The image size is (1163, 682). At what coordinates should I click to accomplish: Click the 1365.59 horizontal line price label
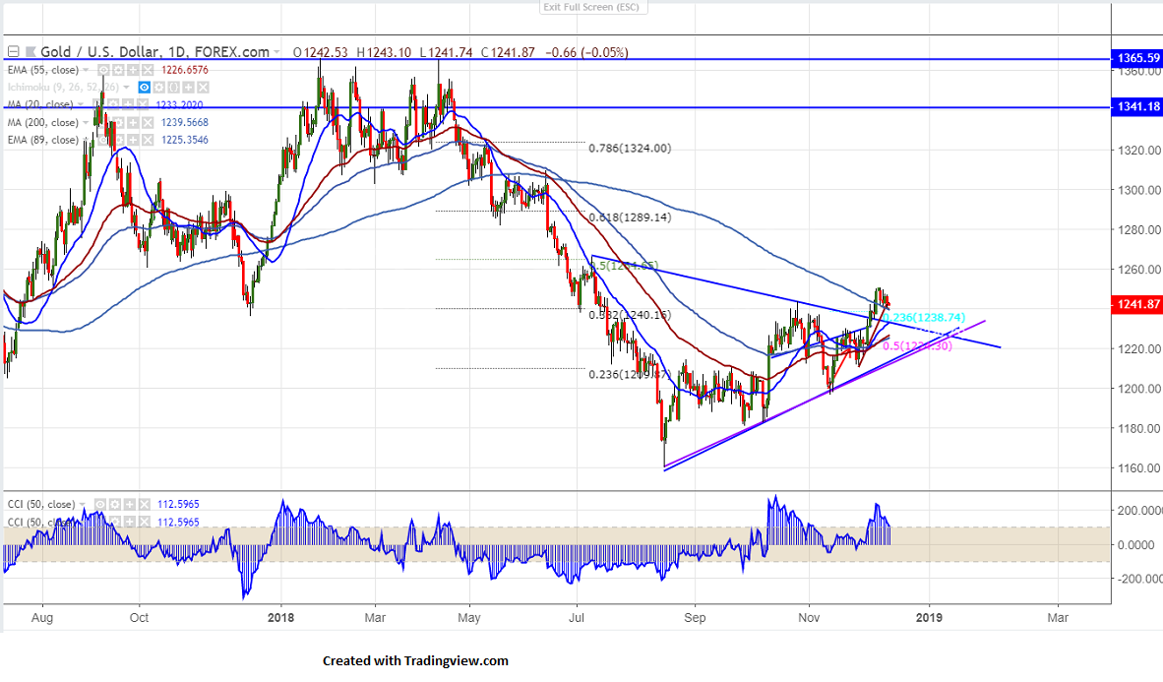click(1135, 58)
